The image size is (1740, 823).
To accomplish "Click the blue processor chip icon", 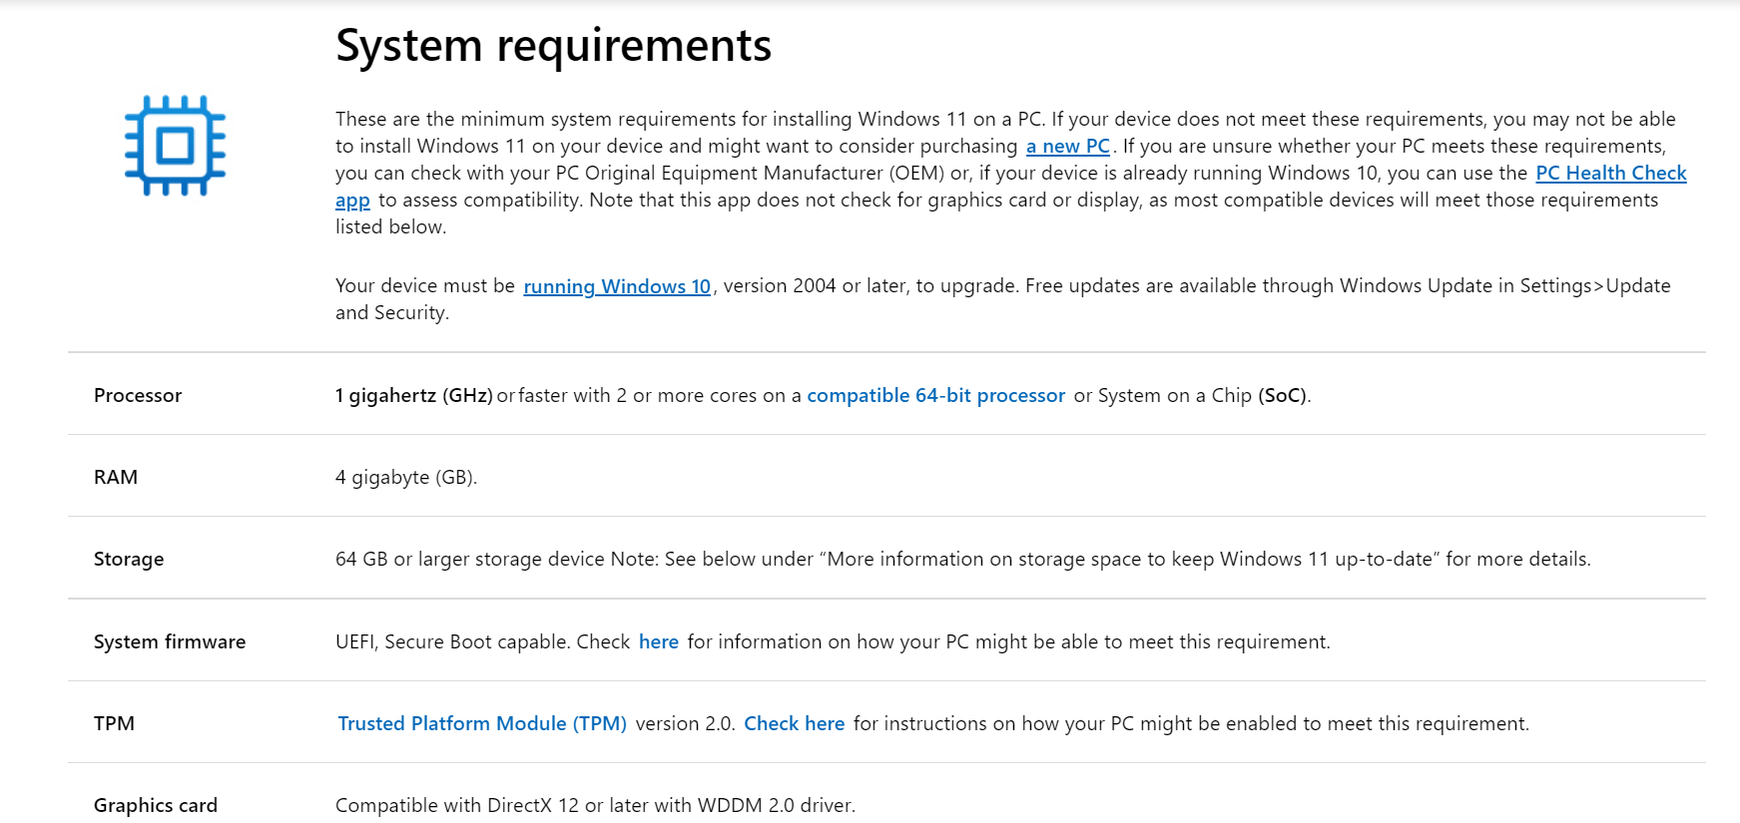I will (175, 146).
